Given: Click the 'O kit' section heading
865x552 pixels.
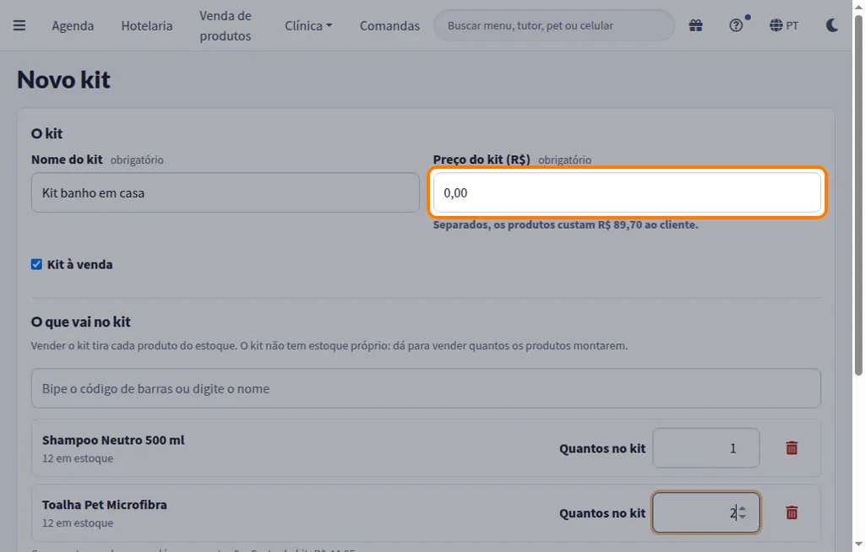Looking at the screenshot, I should (47, 133).
